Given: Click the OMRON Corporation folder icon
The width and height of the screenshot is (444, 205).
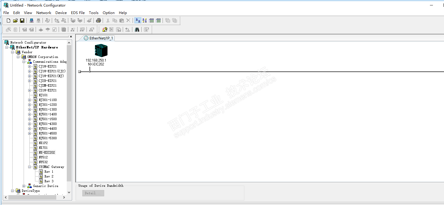Looking at the screenshot, I should coord(24,57).
